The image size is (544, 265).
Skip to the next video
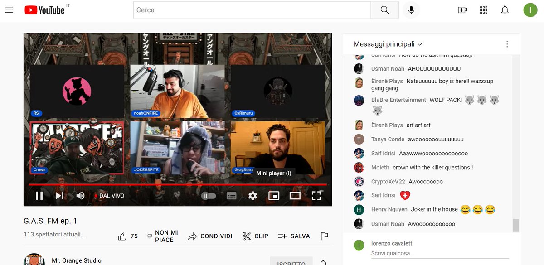(60, 196)
